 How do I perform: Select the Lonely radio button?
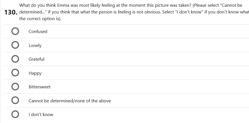(x=15, y=45)
